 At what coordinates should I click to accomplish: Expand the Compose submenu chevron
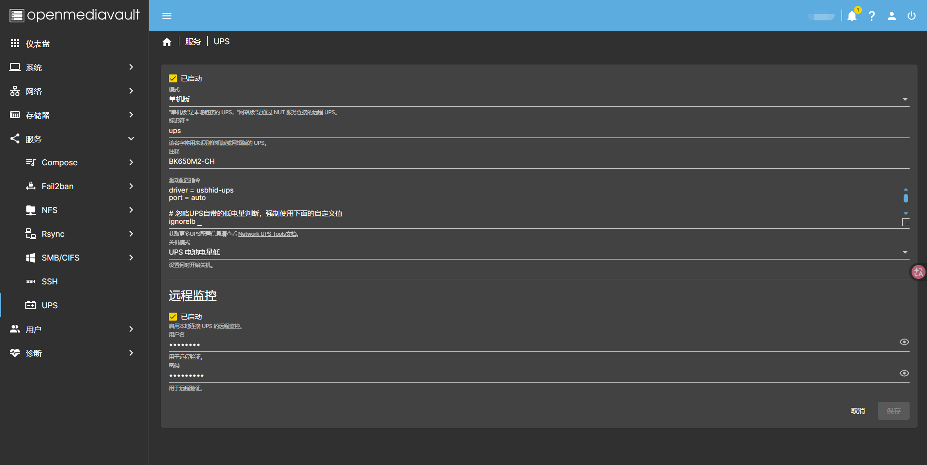coord(131,162)
